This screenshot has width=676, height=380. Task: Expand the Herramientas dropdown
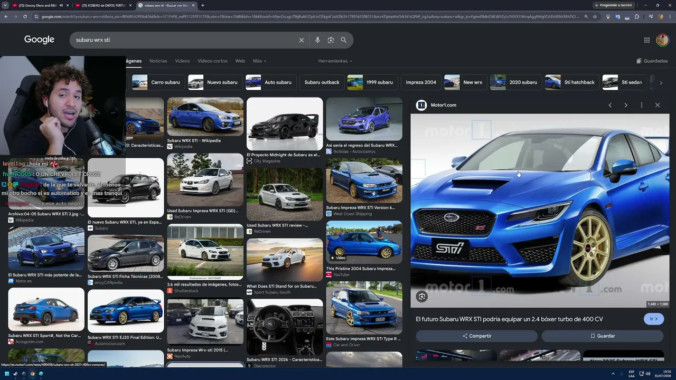[335, 61]
